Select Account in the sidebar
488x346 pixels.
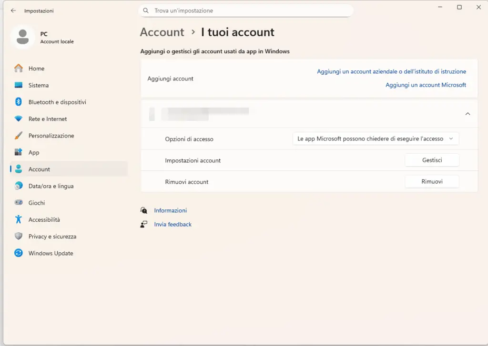(x=39, y=169)
